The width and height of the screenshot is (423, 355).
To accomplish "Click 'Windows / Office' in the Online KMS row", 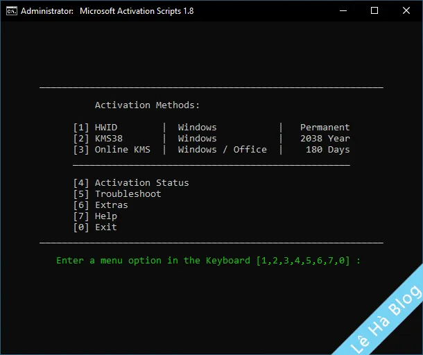I will 223,150.
